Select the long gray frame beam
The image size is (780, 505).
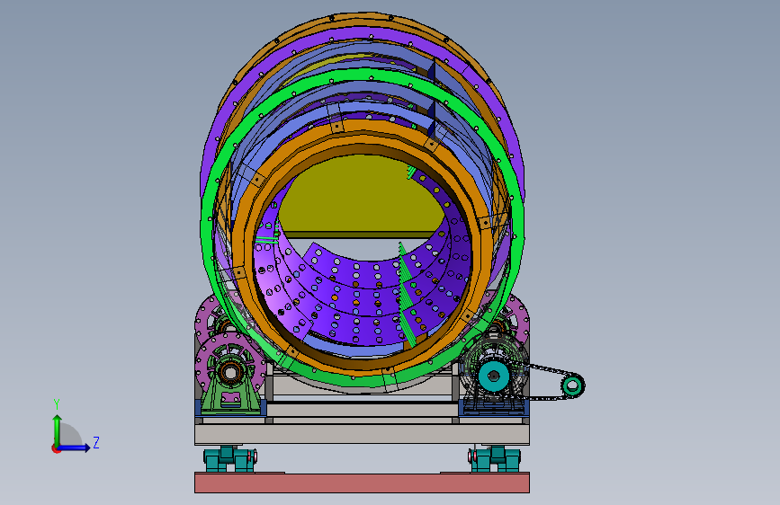point(362,434)
